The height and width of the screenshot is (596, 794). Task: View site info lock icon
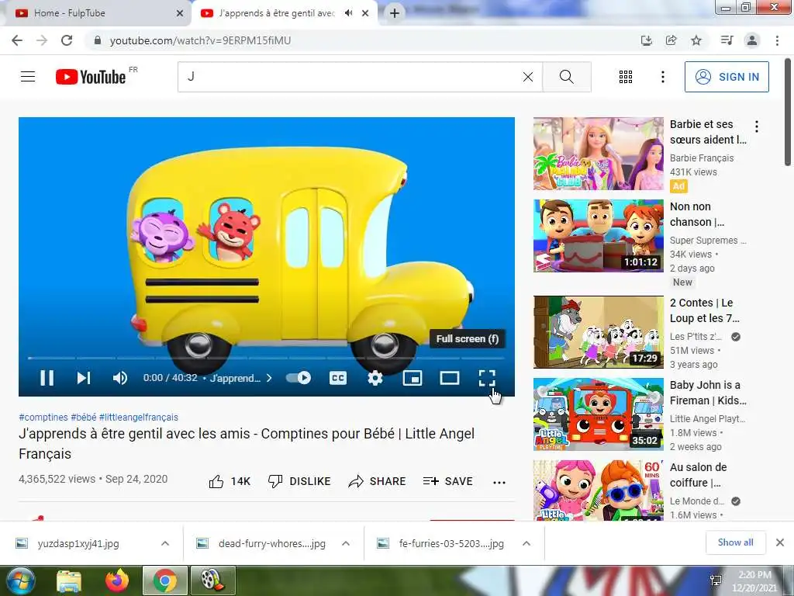pyautogui.click(x=98, y=40)
